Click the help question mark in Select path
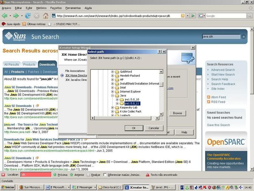 (159, 52)
